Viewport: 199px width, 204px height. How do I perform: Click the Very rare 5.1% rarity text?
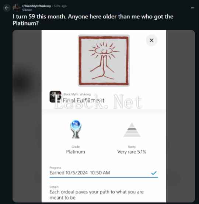(132, 152)
